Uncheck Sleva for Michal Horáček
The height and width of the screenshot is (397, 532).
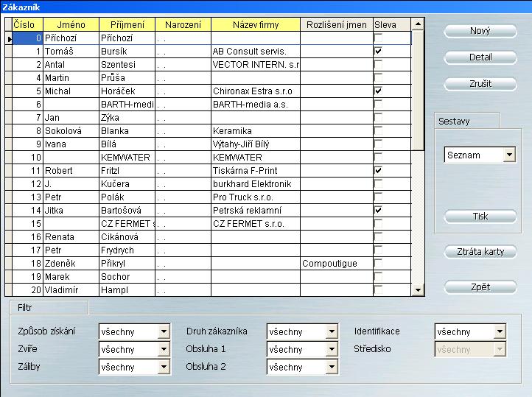(x=378, y=91)
